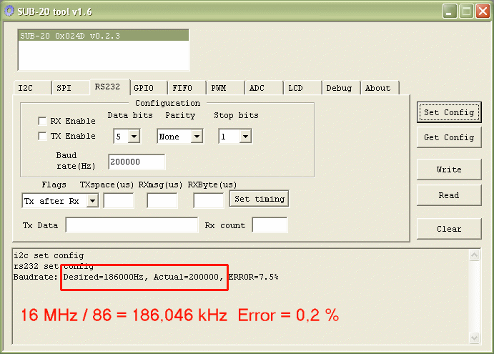The width and height of the screenshot is (494, 354).
Task: Click the Set timing button
Action: click(259, 199)
